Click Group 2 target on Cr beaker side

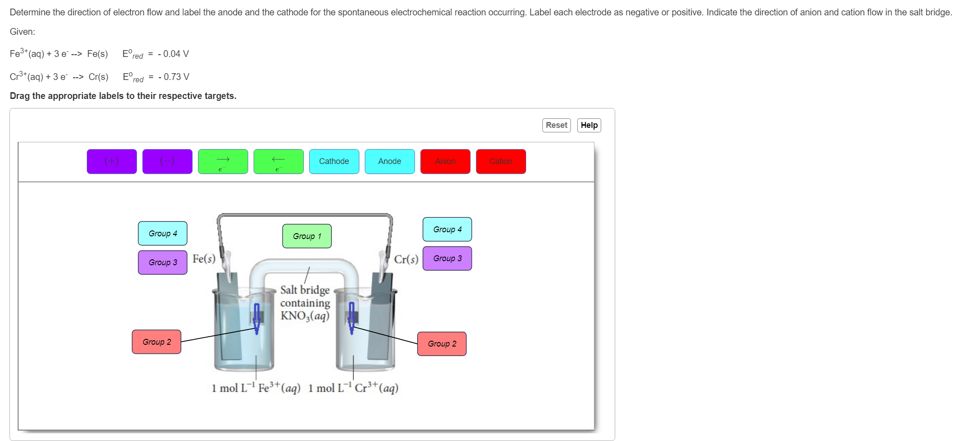pyautogui.click(x=442, y=344)
